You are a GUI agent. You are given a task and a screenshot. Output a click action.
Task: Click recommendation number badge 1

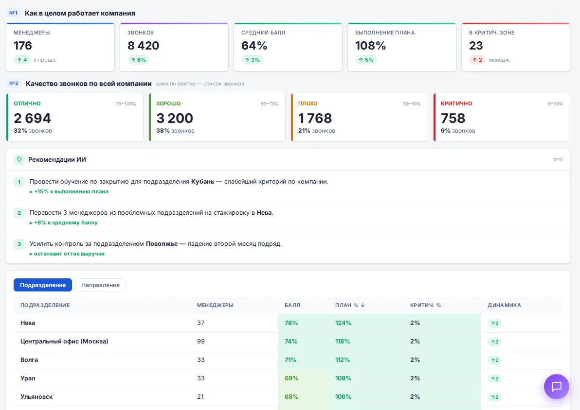(x=19, y=182)
